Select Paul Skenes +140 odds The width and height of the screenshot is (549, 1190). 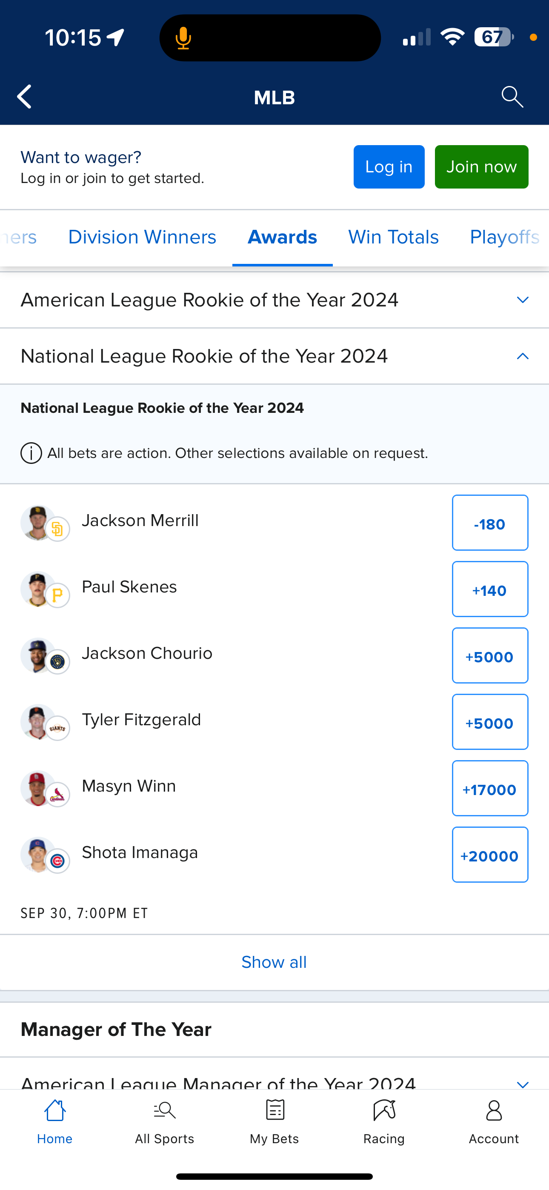coord(490,589)
